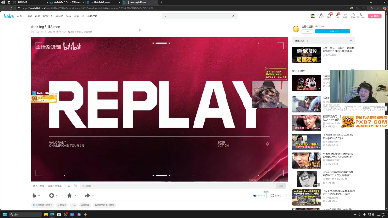Screen dimensions: 388x218
Task: Click the last tag chip below the video
Action: click(x=105, y=205)
